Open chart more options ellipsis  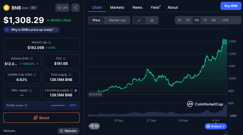237,20
